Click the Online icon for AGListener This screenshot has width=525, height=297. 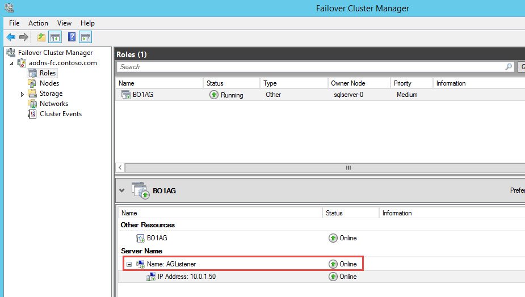click(333, 264)
